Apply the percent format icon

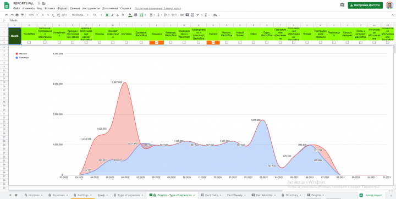pyautogui.click(x=48, y=15)
